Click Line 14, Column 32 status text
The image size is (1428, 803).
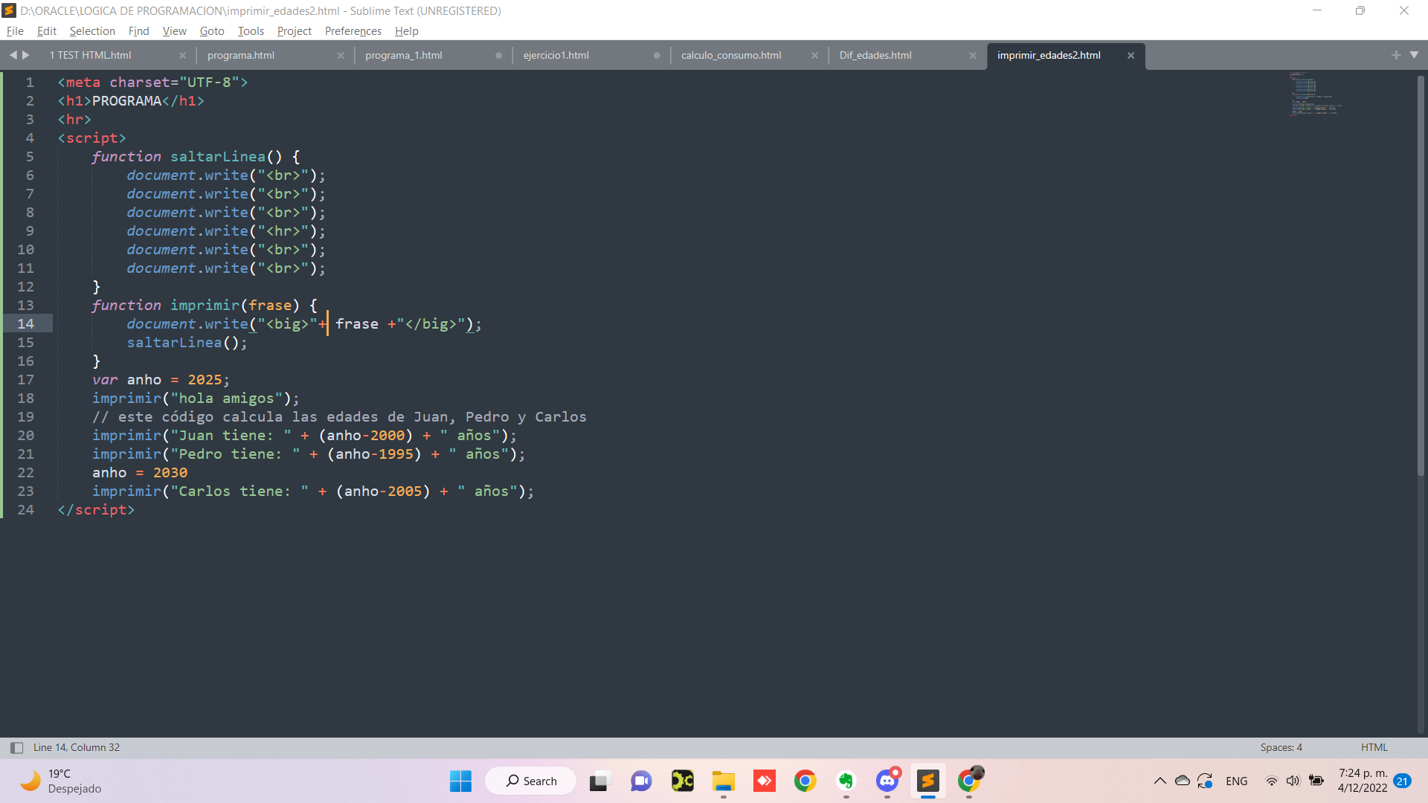(76, 747)
